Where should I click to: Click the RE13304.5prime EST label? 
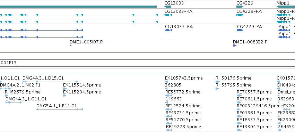coord(254,126)
